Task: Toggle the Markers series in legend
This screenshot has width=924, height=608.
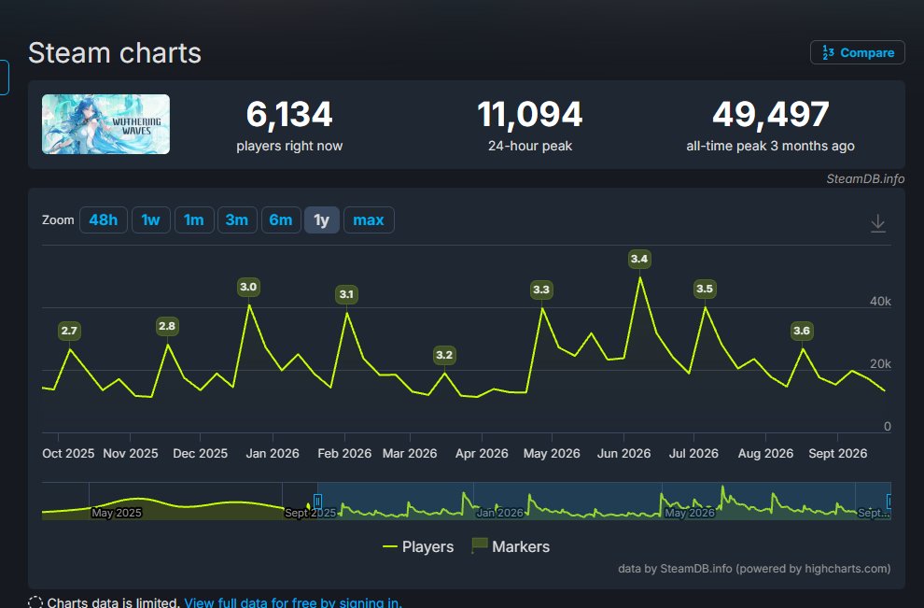Action: click(511, 546)
